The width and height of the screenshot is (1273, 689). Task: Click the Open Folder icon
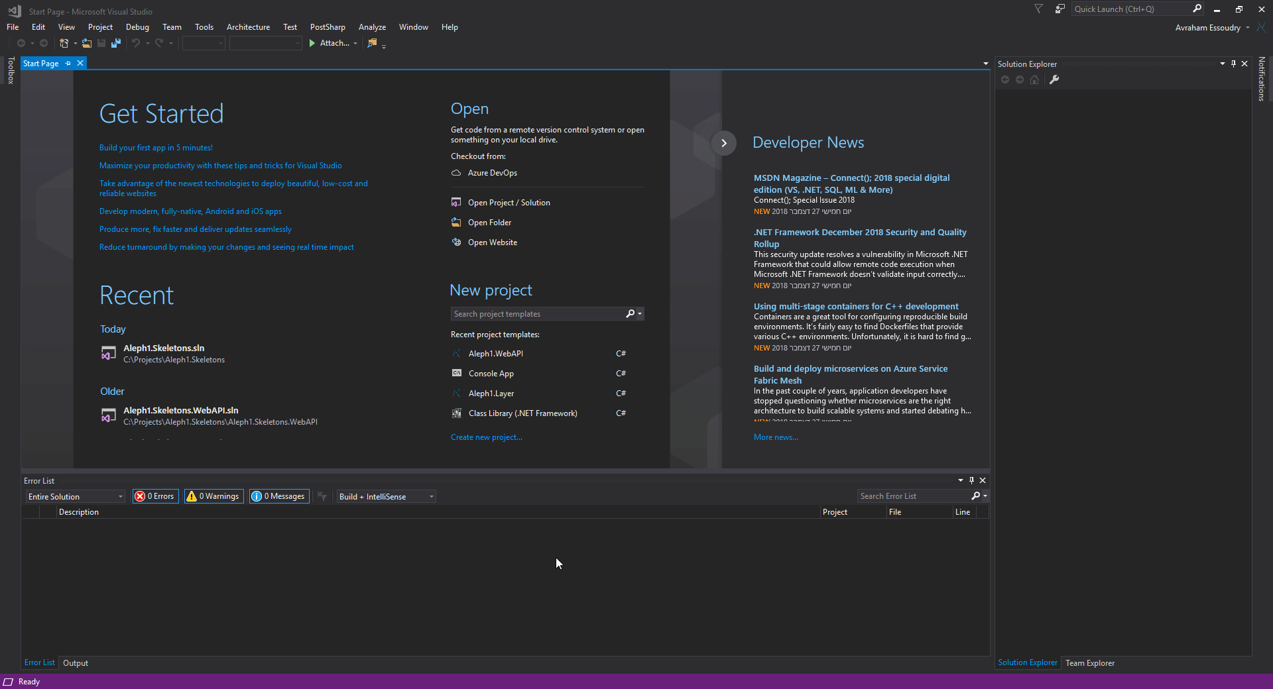click(x=456, y=222)
